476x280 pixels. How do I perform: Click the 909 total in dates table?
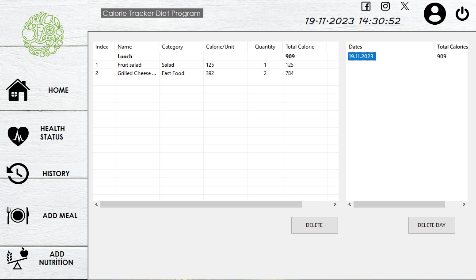coord(442,57)
